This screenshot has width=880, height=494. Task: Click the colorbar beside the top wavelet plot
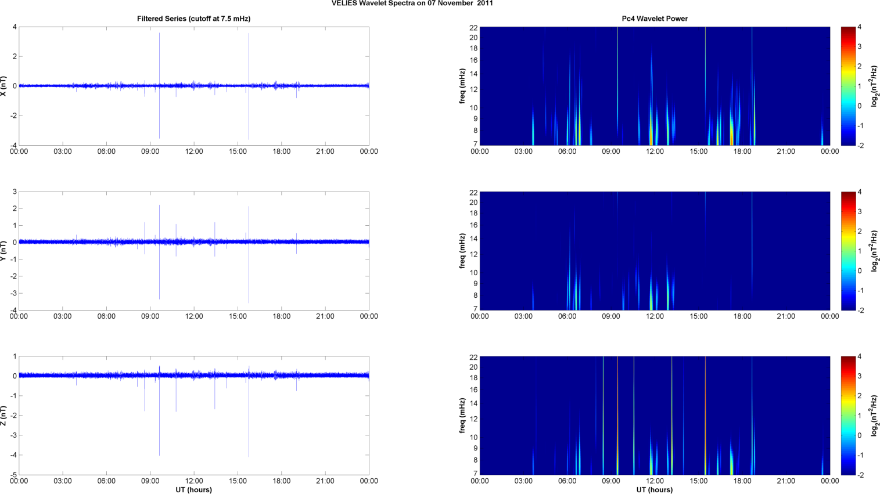[x=848, y=86]
